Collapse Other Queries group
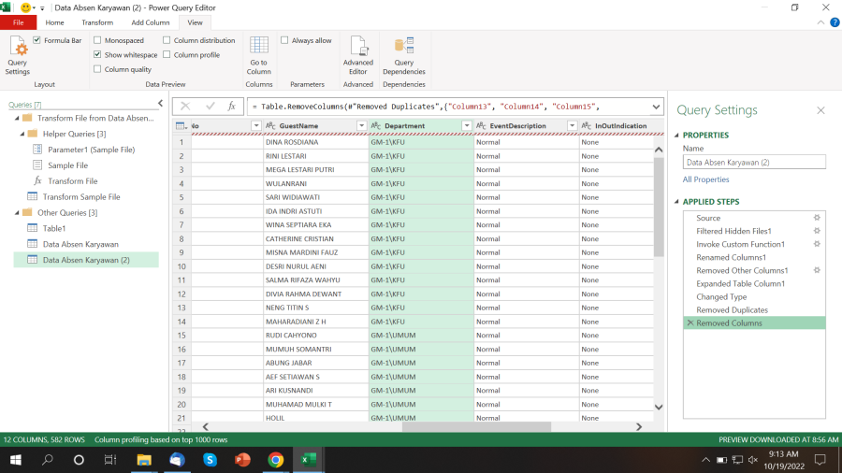This screenshot has width=842, height=473. [x=17, y=212]
